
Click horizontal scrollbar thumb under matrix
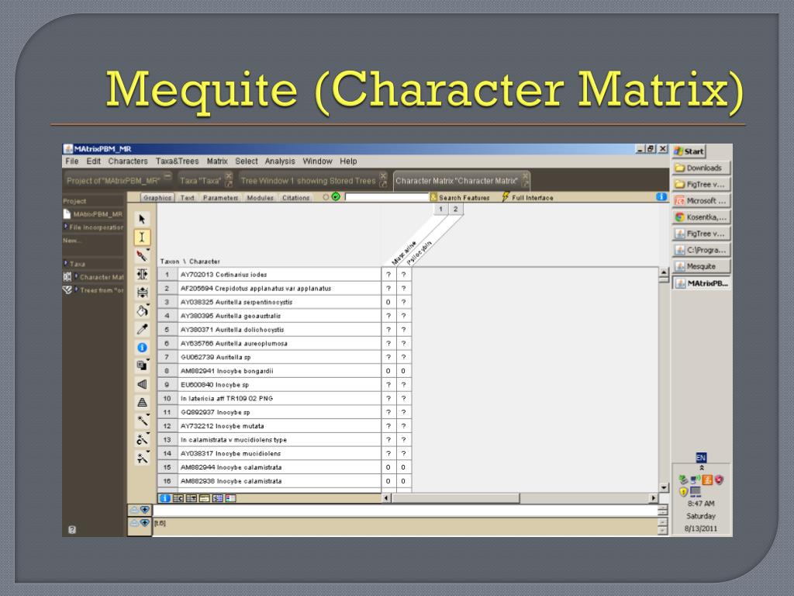456,498
